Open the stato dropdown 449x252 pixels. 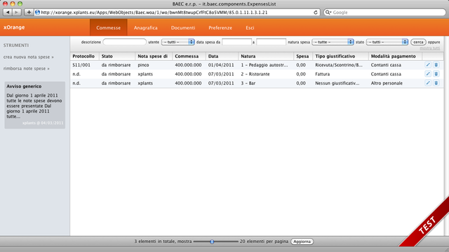coord(387,42)
